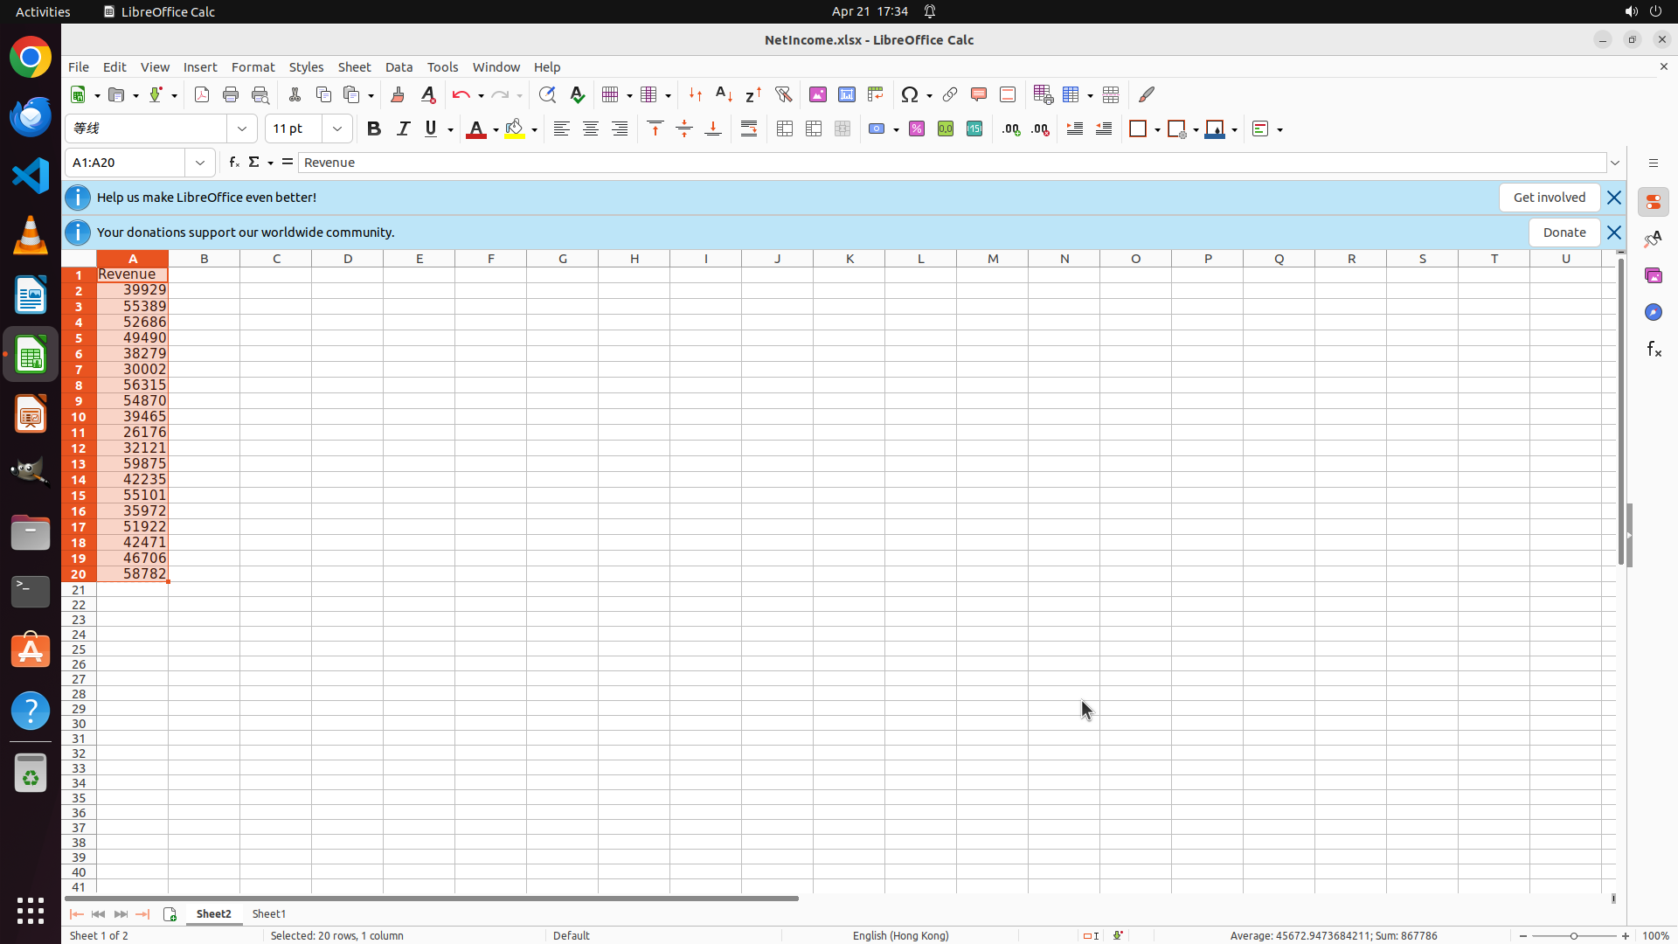Click the AutoFilter icon
Screen dimensions: 1678x944
[x=783, y=94]
